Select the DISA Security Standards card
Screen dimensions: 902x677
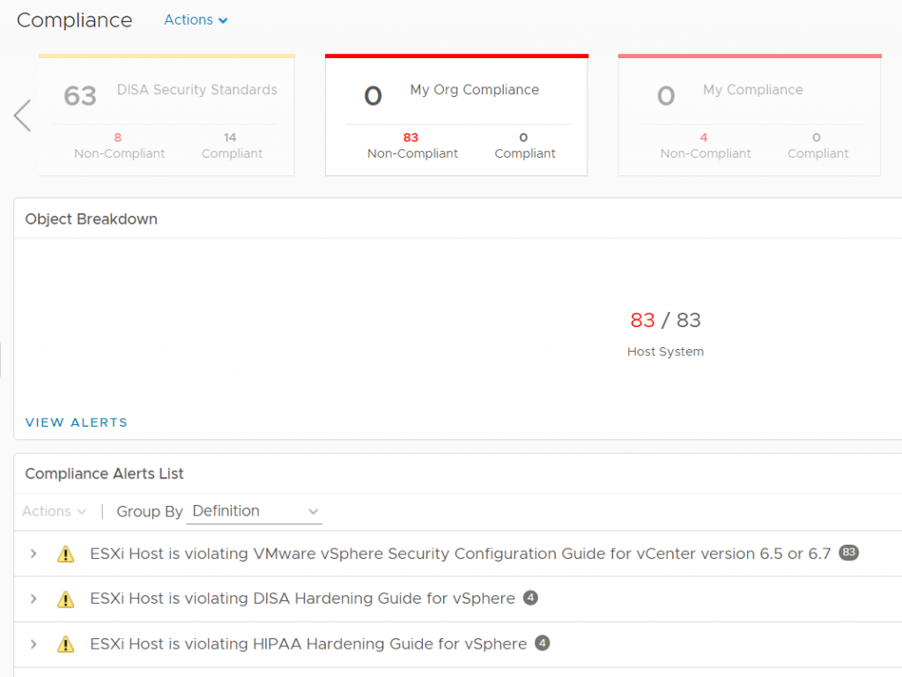[166, 115]
